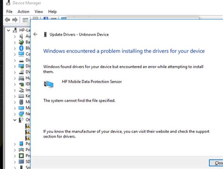Click the HP Mobile Data Protection Sensor name
The height and width of the screenshot is (169, 223).
92,82
